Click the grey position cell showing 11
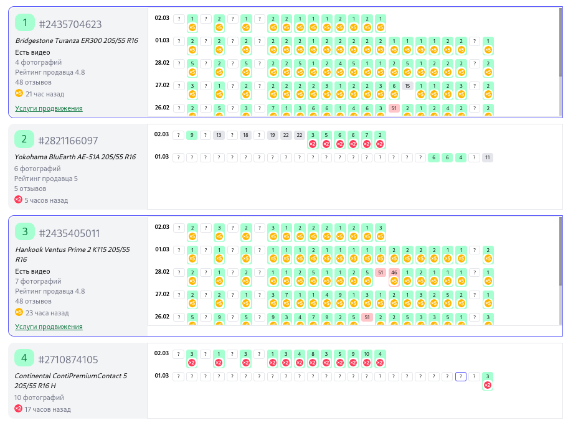The height and width of the screenshot is (423, 568). pyautogui.click(x=488, y=158)
